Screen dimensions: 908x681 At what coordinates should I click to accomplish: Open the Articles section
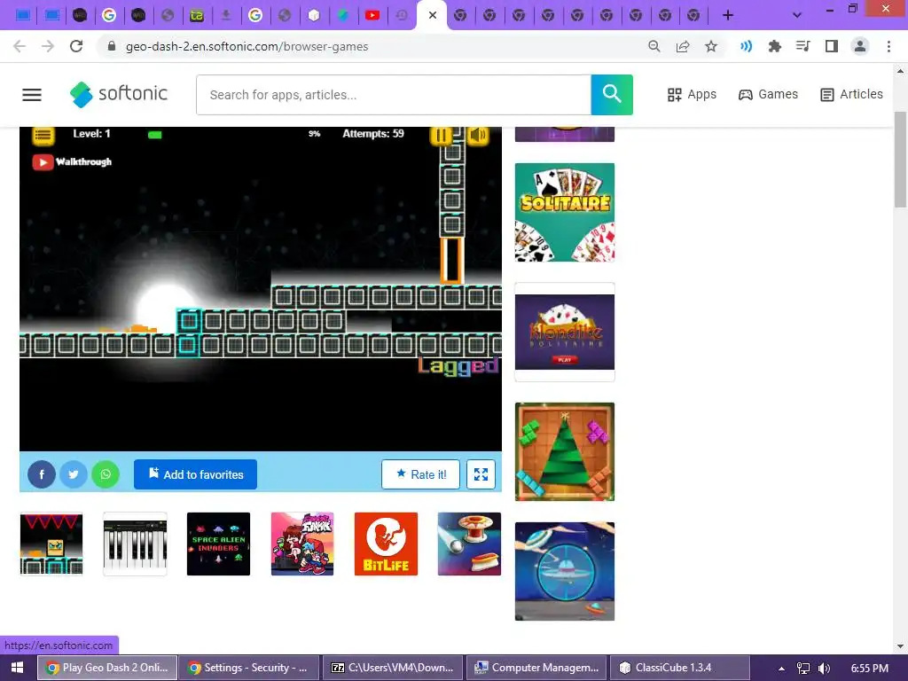pos(851,94)
